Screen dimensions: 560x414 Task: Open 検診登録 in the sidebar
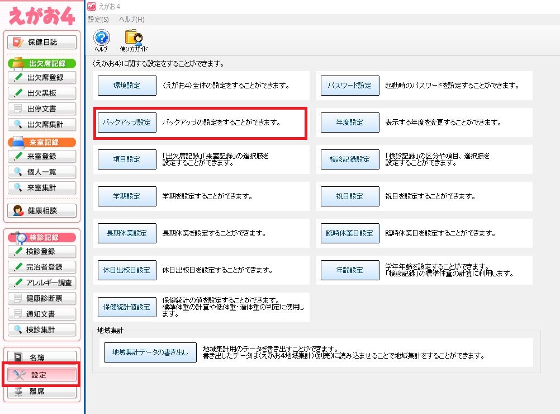tap(42, 252)
